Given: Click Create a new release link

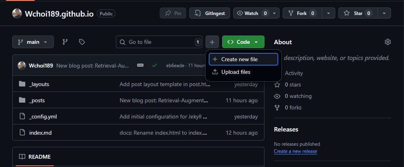Looking at the screenshot, I should pos(295,151).
